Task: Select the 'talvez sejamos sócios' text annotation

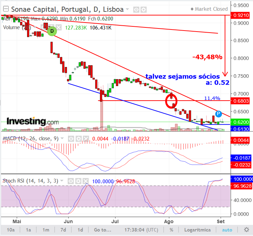Action: pyautogui.click(x=183, y=76)
